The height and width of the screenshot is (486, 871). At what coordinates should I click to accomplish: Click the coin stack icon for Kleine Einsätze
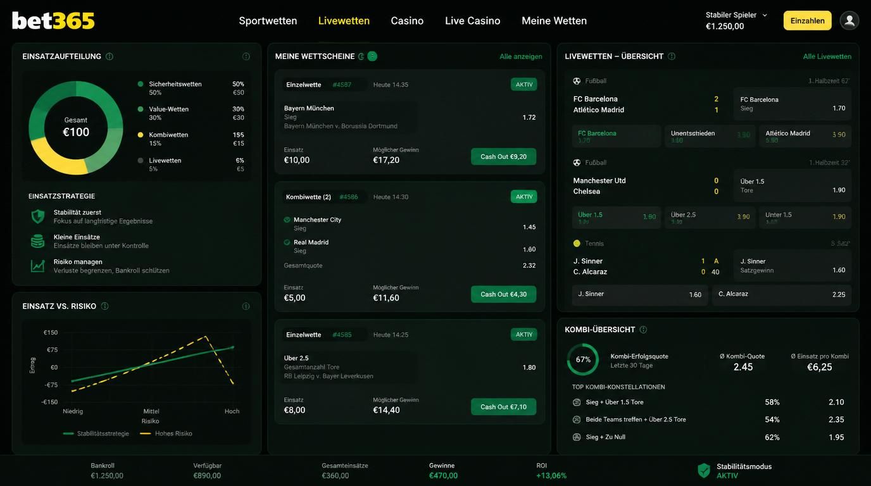(38, 241)
